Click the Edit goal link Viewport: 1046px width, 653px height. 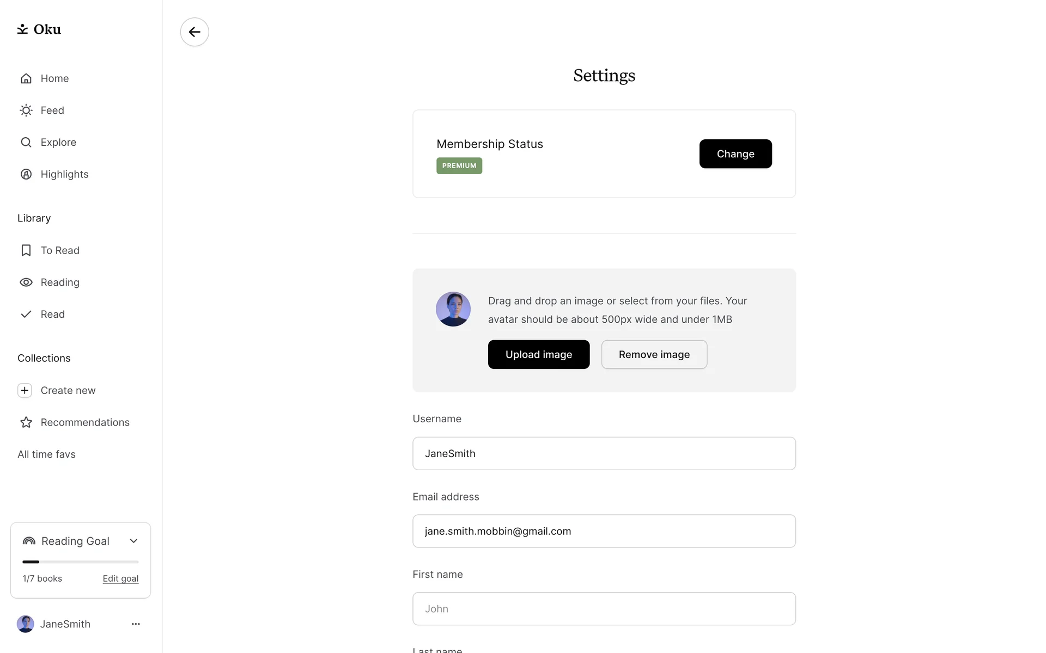[120, 578]
